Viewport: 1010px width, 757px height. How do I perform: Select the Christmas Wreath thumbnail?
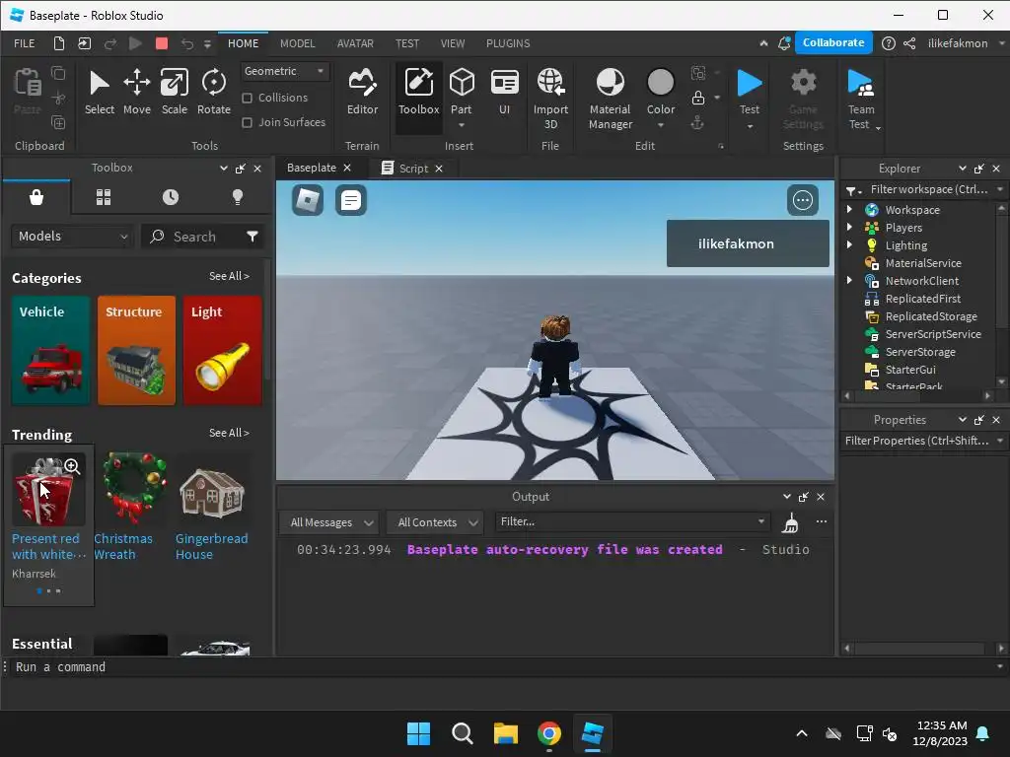[134, 487]
